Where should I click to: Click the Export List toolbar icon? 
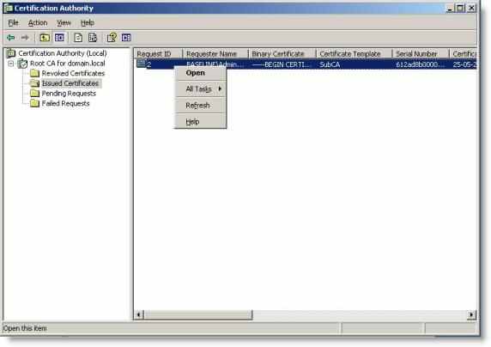tap(93, 38)
